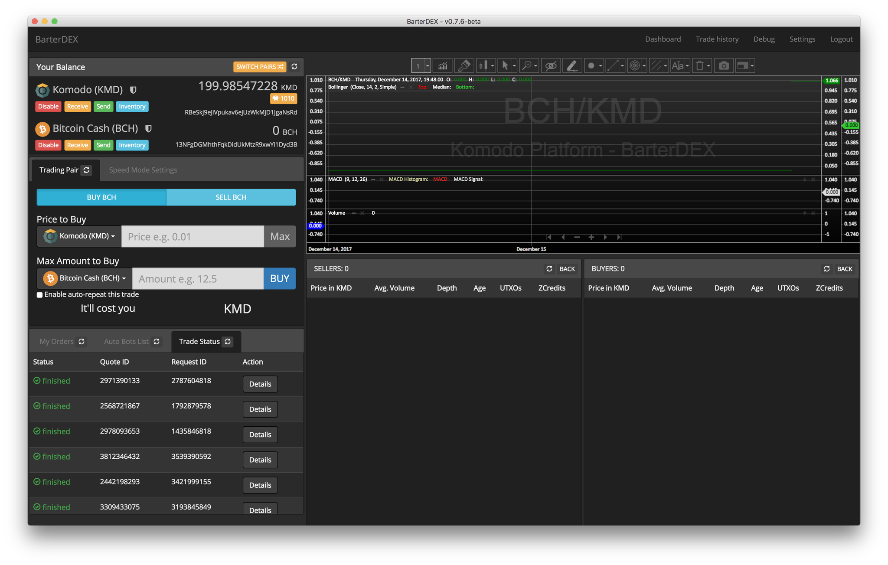Select the cursor pointer tool

click(x=505, y=66)
